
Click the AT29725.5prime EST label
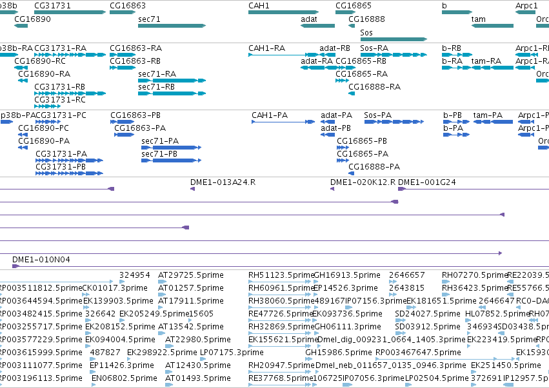[191, 275]
